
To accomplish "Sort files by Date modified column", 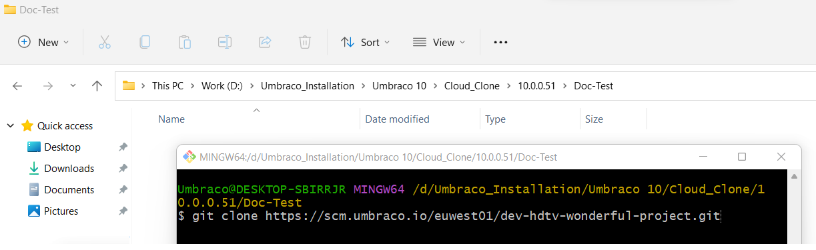I will click(x=398, y=119).
